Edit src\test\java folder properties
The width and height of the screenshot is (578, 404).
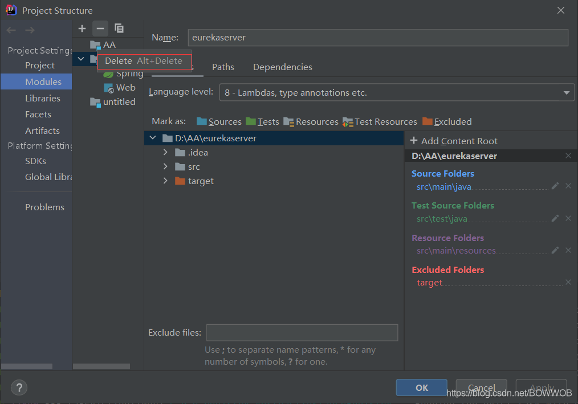[x=555, y=218]
